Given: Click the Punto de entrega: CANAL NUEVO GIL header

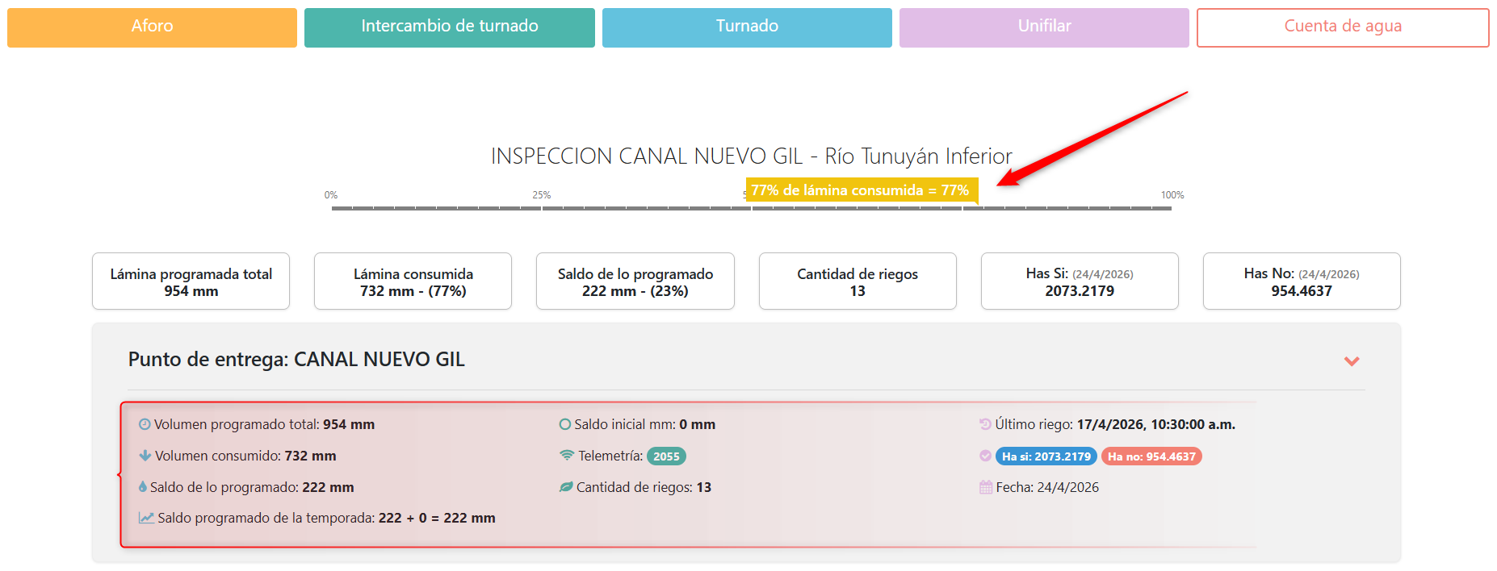Looking at the screenshot, I should click(x=296, y=360).
